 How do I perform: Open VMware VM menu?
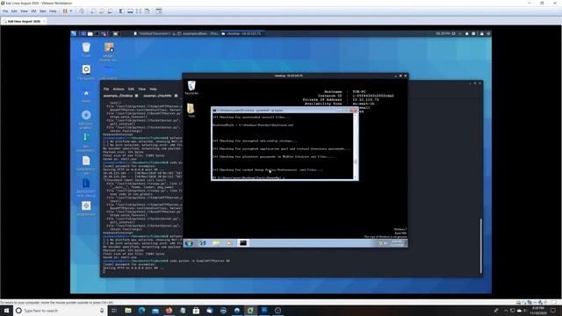(x=33, y=11)
